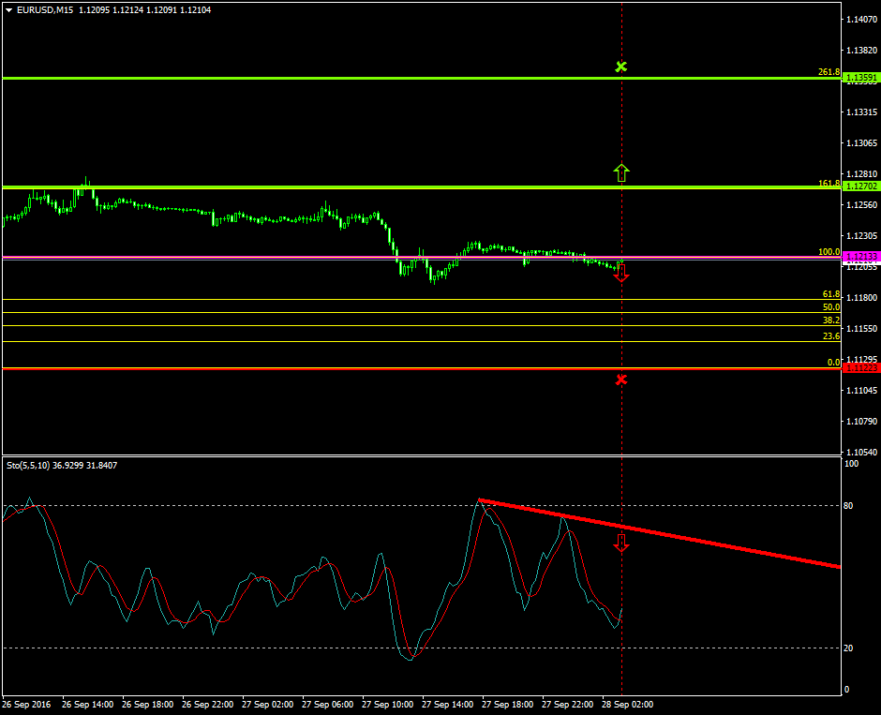The height and width of the screenshot is (715, 881).
Task: Click the red down arrow below the candles
Action: point(621,273)
